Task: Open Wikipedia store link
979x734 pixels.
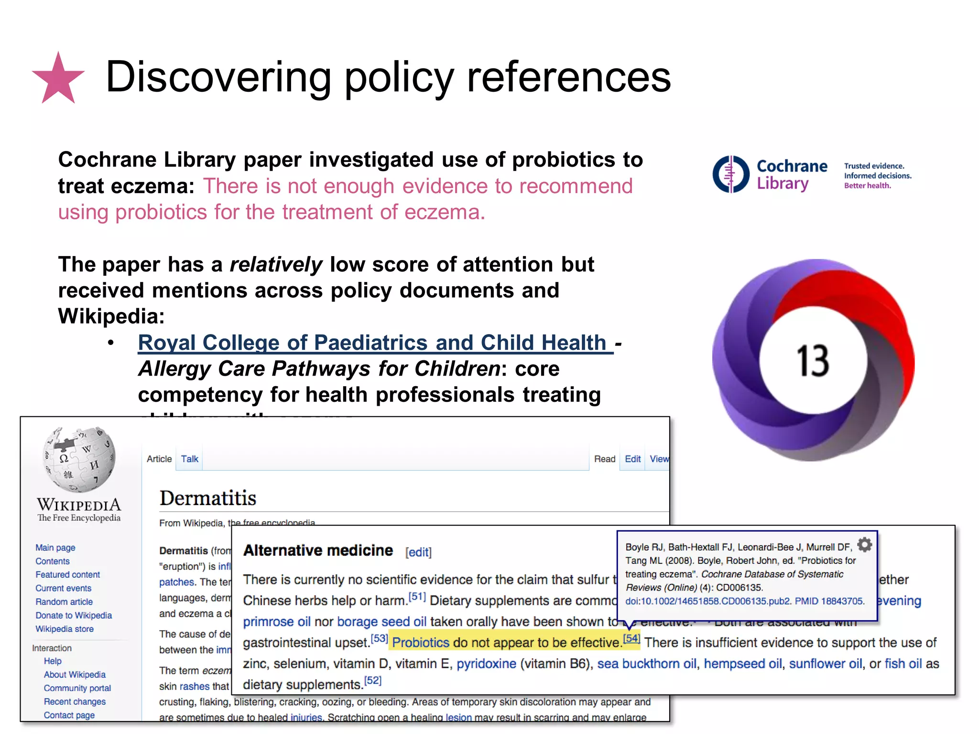Action: 65,629
